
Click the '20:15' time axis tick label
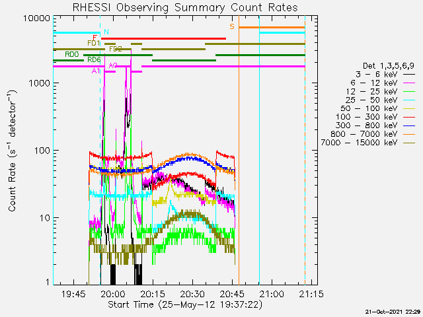[153, 294]
